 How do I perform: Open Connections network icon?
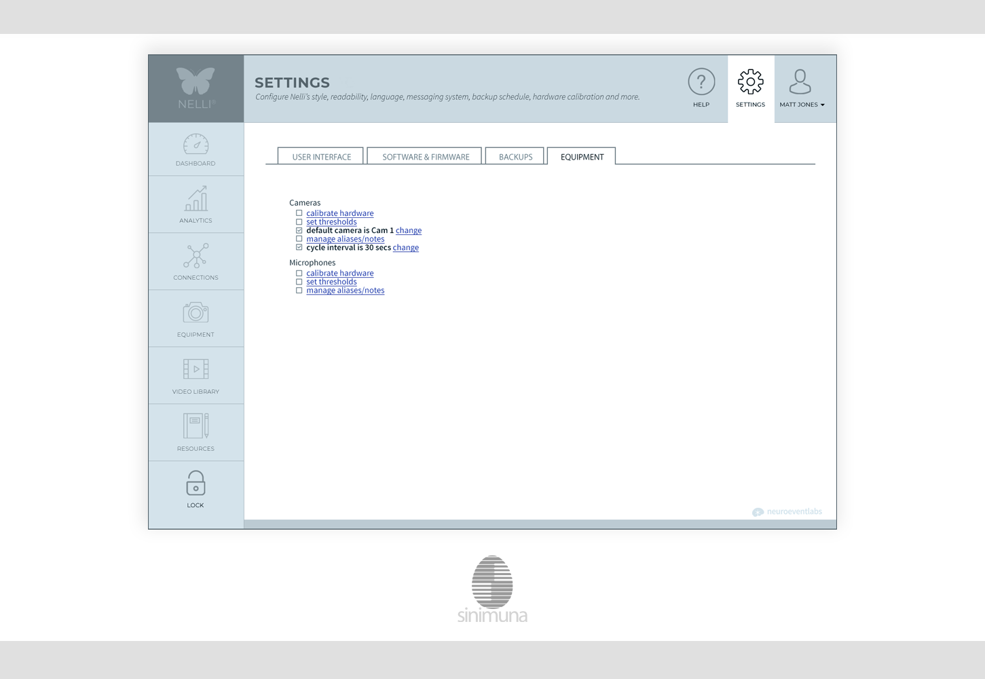196,255
